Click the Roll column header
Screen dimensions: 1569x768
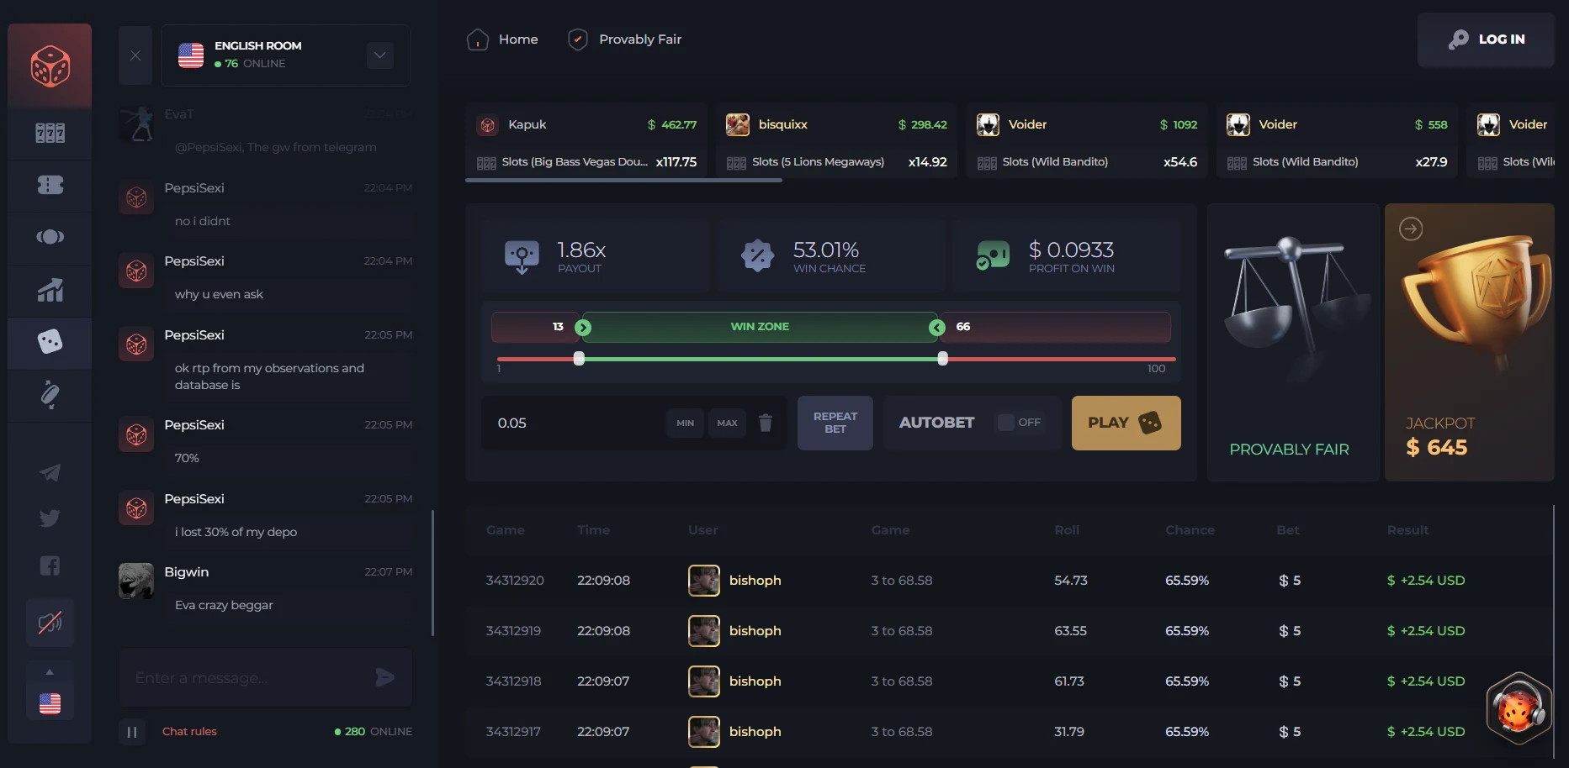pos(1067,530)
